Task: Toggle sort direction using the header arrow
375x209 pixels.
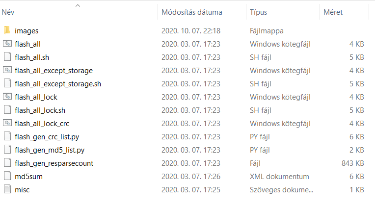Action: click(78, 6)
